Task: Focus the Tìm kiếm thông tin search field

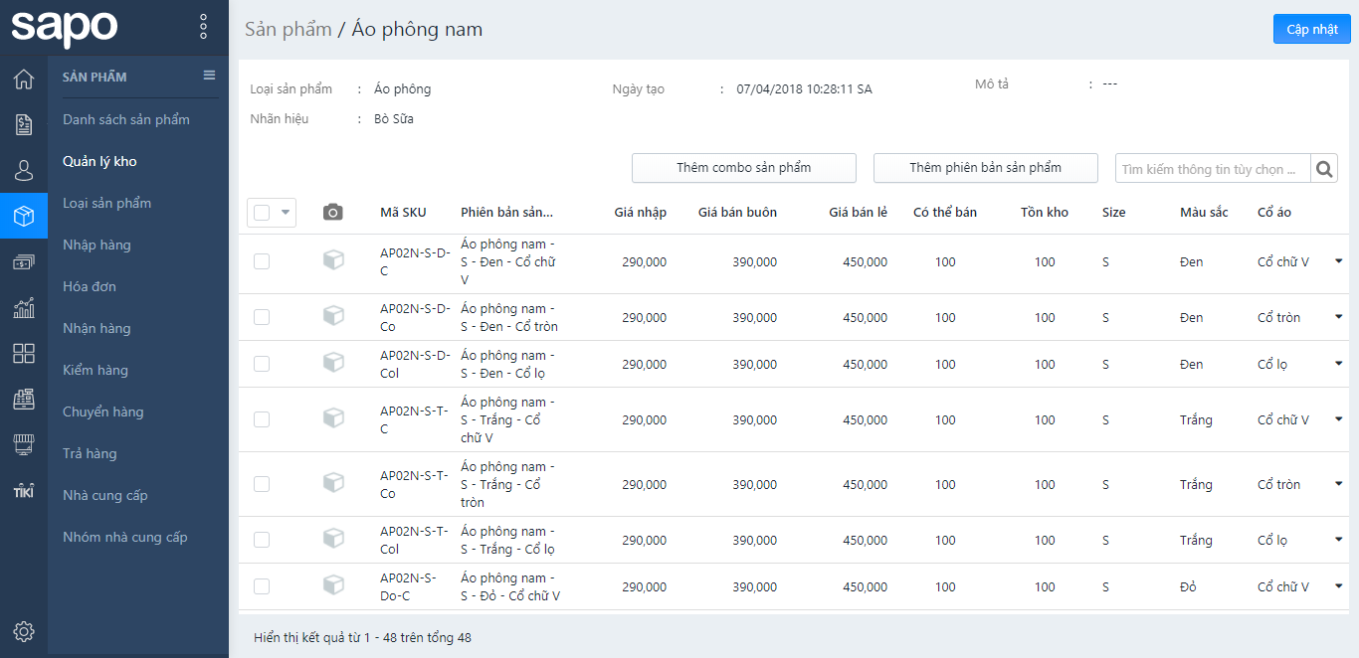Action: pyautogui.click(x=1212, y=169)
